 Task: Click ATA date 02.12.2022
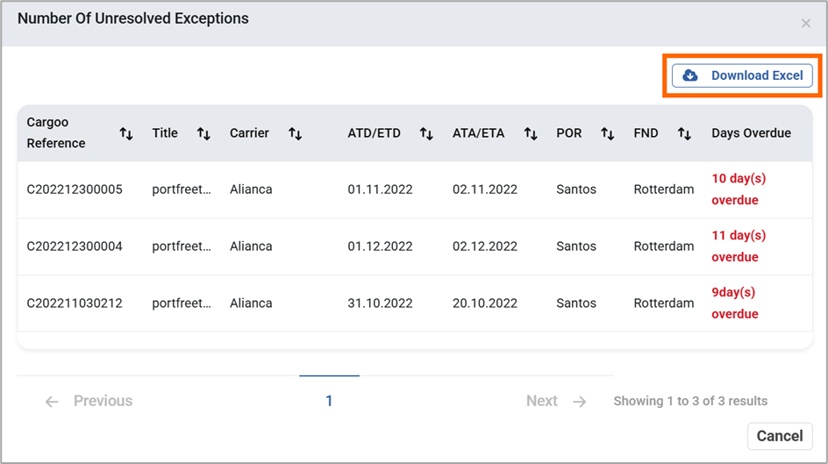485,246
